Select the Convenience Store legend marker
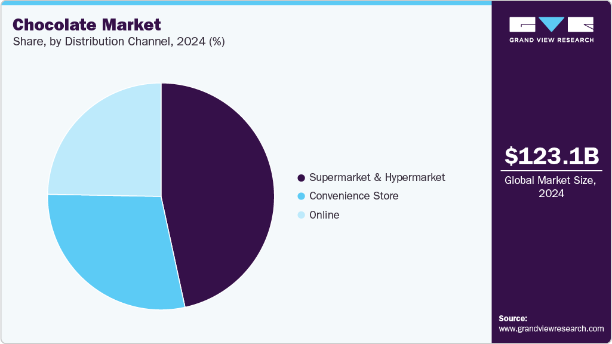Screen dimensions: 612x344 300,196
